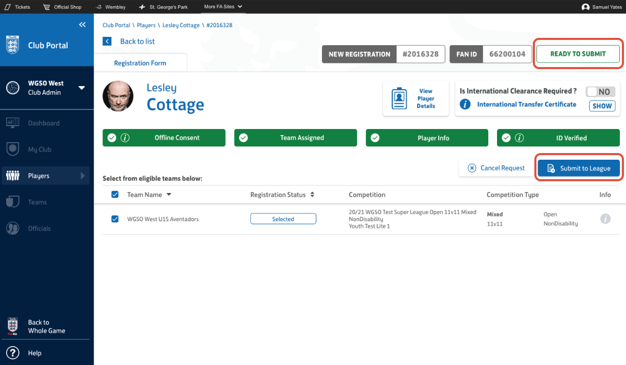Click the checkmark icon on Team Assigned
This screenshot has width=626, height=365.
click(244, 138)
